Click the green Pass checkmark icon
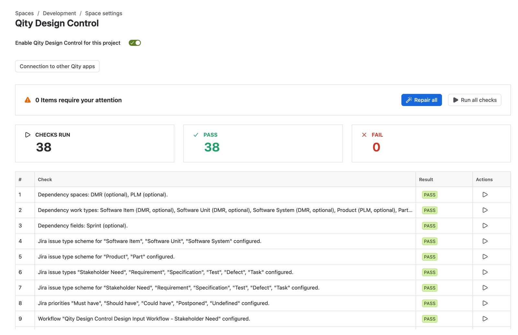Viewport: 518px width, 335px height. 196,135
